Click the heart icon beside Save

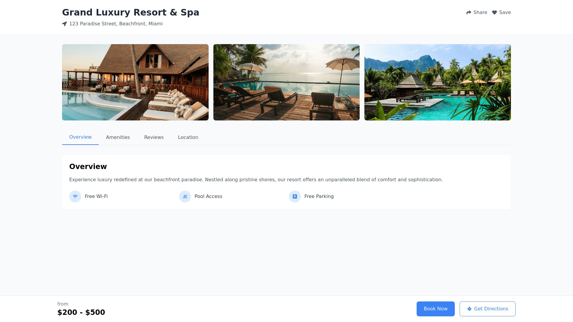(x=494, y=13)
